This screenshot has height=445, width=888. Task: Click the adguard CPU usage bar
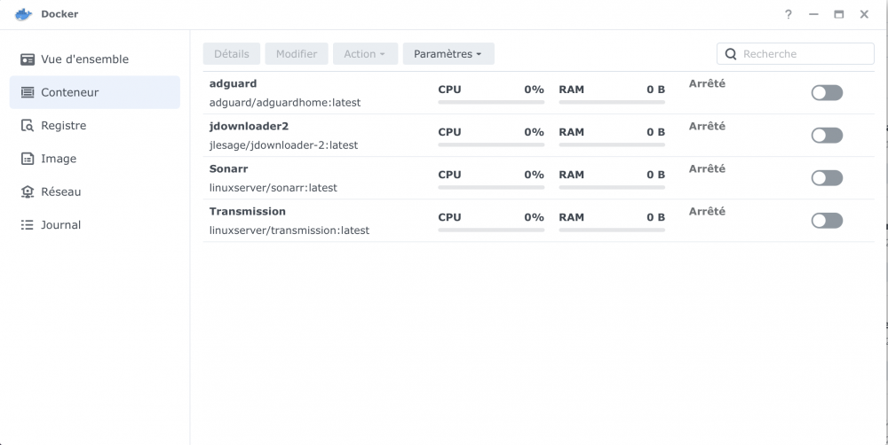tap(490, 102)
